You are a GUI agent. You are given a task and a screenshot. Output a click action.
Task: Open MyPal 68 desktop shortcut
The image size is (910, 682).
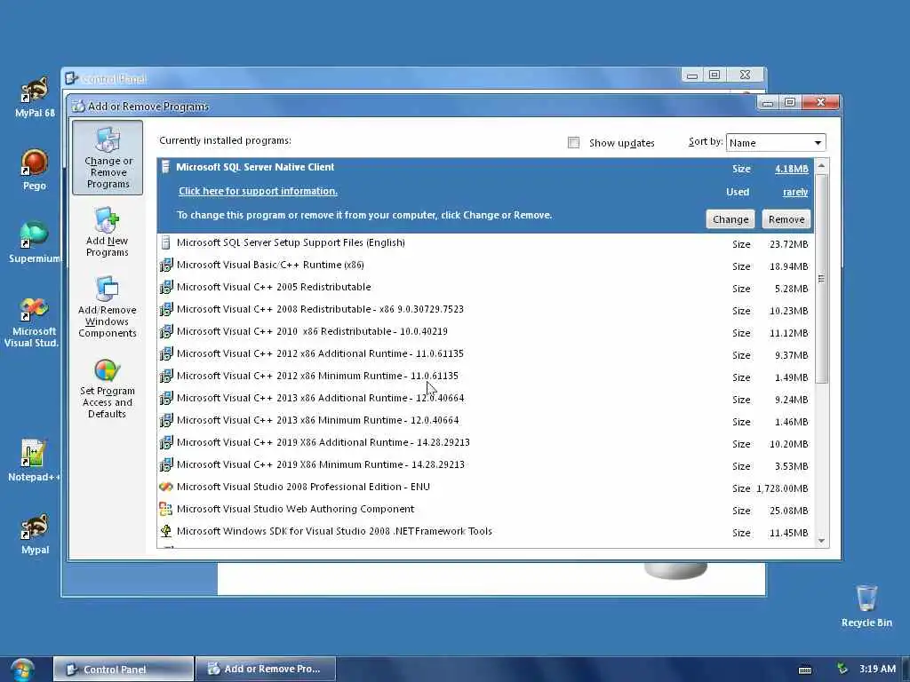point(35,97)
